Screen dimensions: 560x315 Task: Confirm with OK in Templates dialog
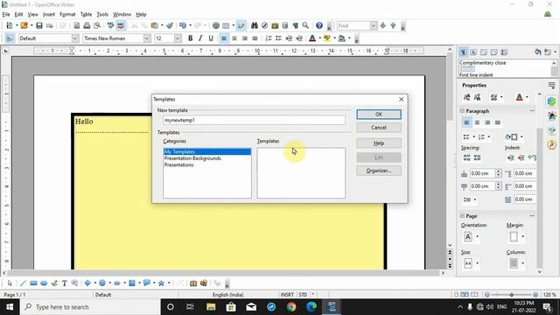click(x=379, y=115)
